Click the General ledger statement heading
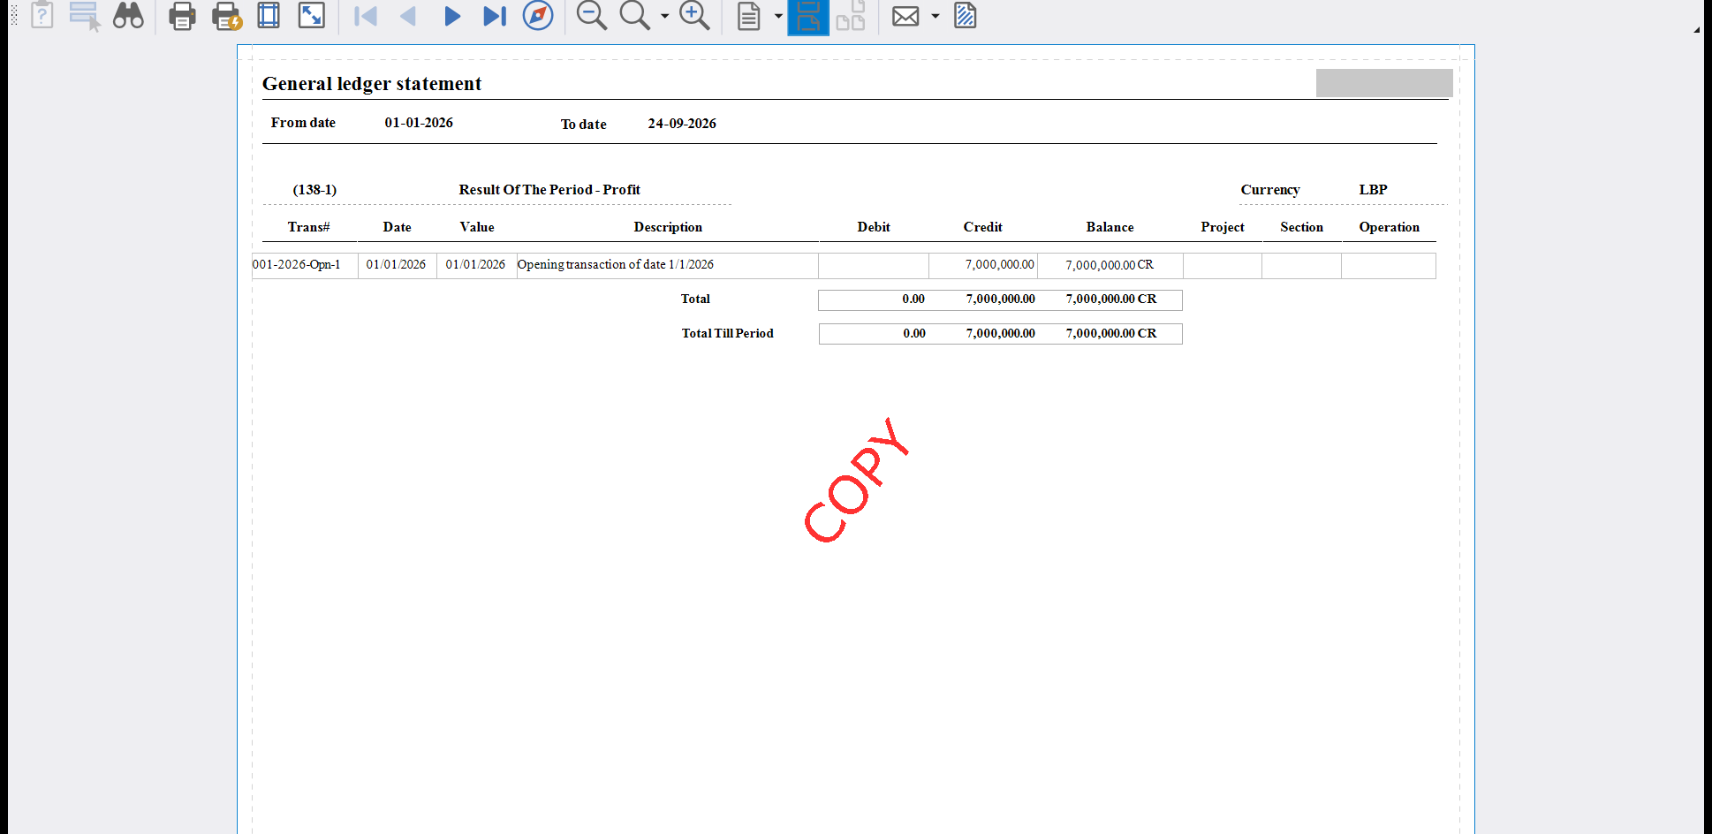The height and width of the screenshot is (834, 1712). [x=372, y=84]
